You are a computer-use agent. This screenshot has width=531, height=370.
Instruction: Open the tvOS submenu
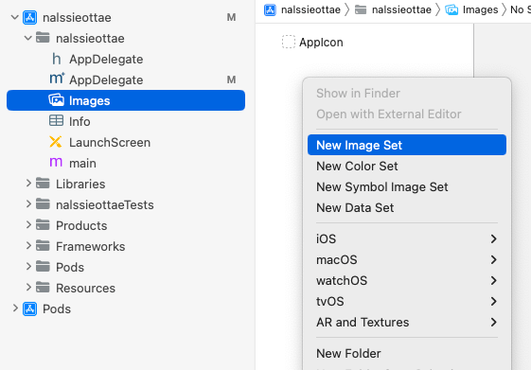(407, 301)
